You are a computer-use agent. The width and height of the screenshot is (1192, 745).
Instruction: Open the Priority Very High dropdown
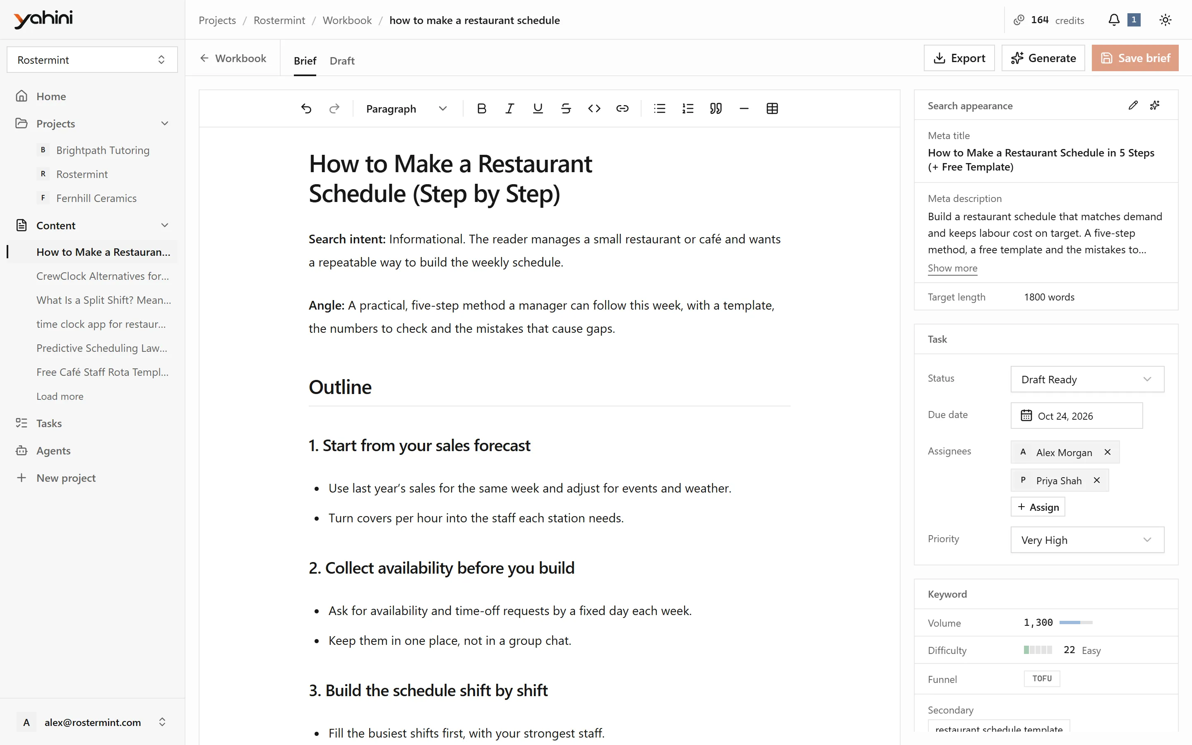pyautogui.click(x=1087, y=540)
